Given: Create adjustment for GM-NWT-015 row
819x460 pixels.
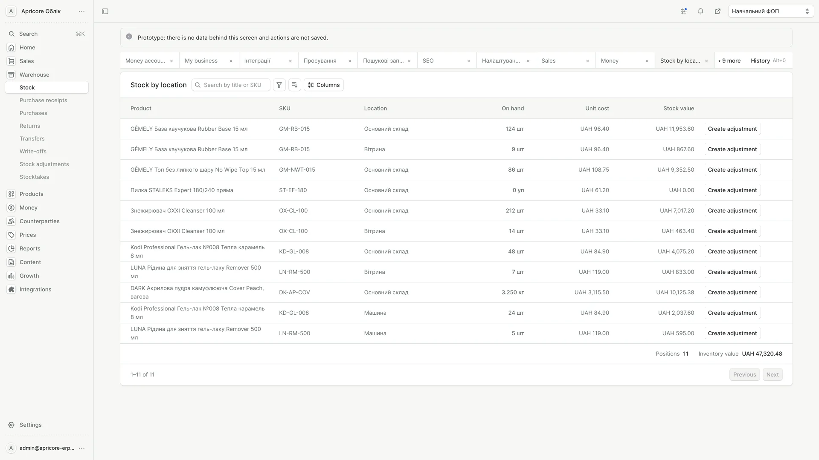Looking at the screenshot, I should (x=732, y=170).
